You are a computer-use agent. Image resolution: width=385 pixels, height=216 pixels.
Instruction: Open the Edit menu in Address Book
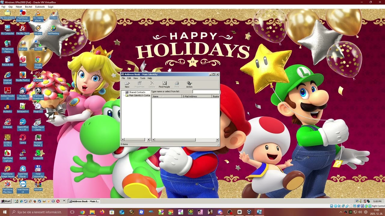[x=129, y=78]
